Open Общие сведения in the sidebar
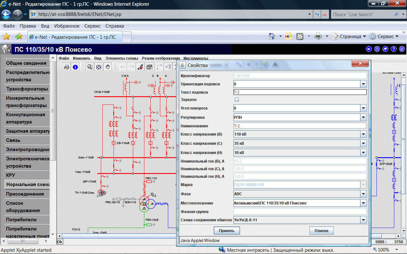 tap(27, 63)
